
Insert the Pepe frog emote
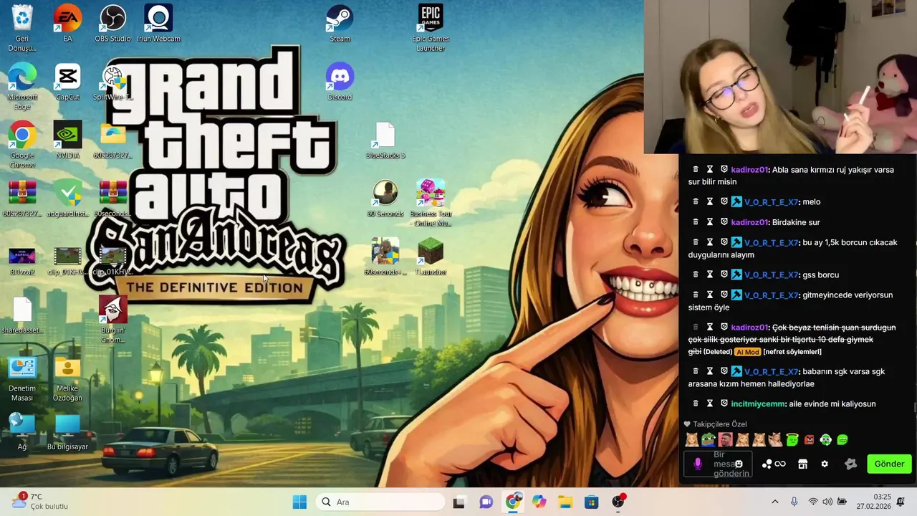click(708, 439)
